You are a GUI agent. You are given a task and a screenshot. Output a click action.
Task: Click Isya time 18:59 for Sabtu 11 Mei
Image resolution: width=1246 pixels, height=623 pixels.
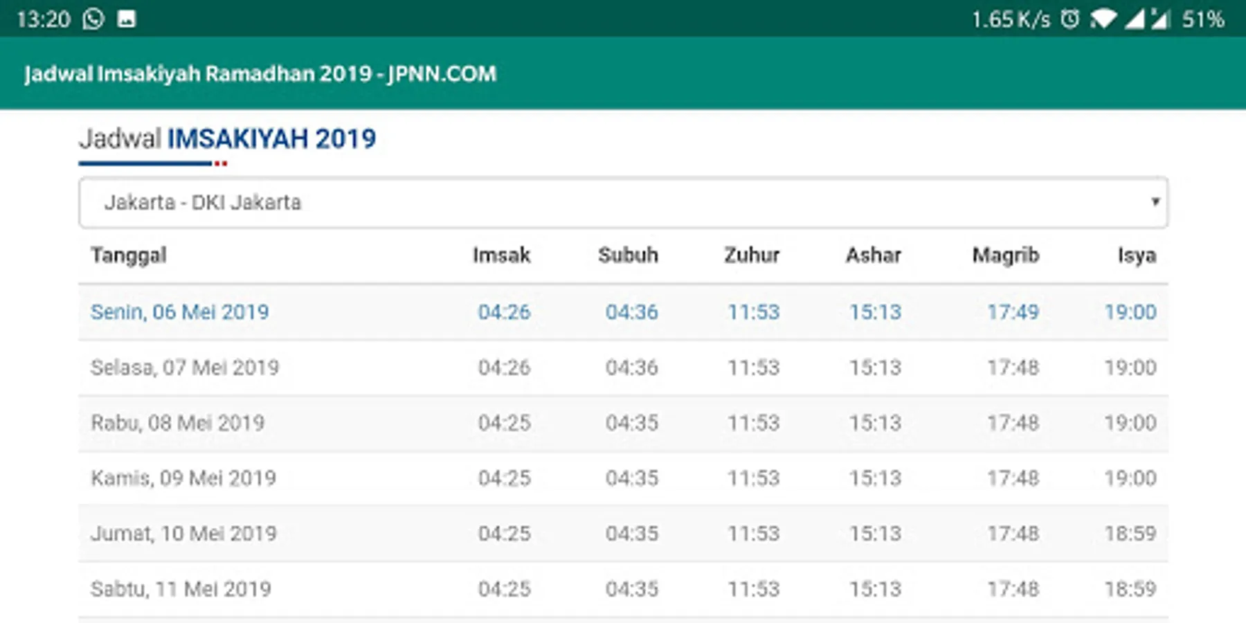(x=1130, y=589)
